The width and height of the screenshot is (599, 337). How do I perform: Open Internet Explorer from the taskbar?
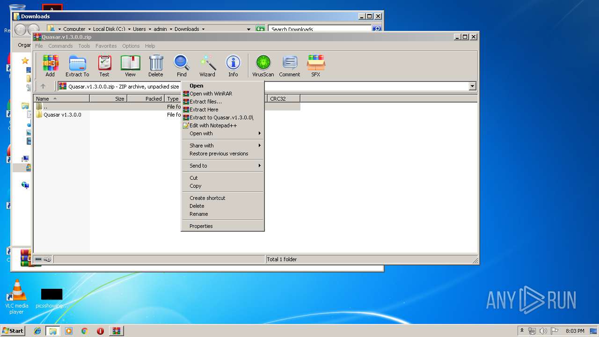(x=37, y=331)
